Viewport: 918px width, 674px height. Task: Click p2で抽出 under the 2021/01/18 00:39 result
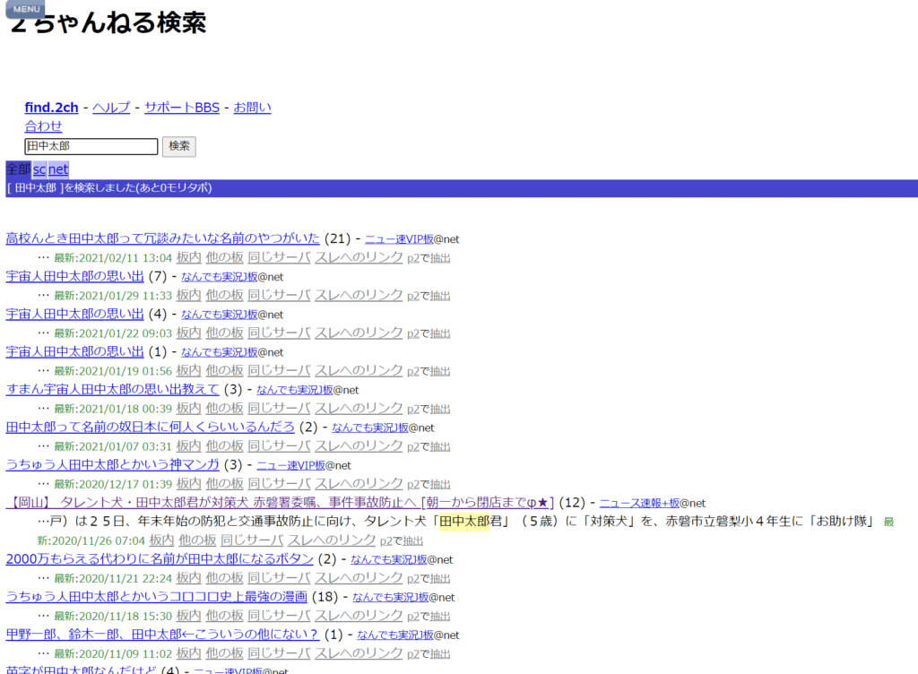429,409
